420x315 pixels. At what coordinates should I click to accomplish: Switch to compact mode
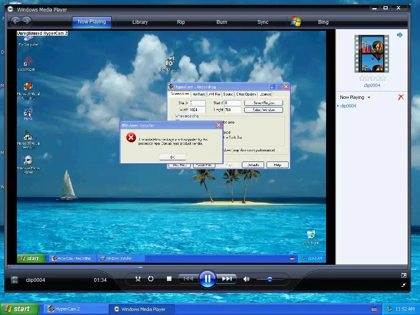pyautogui.click(x=404, y=285)
